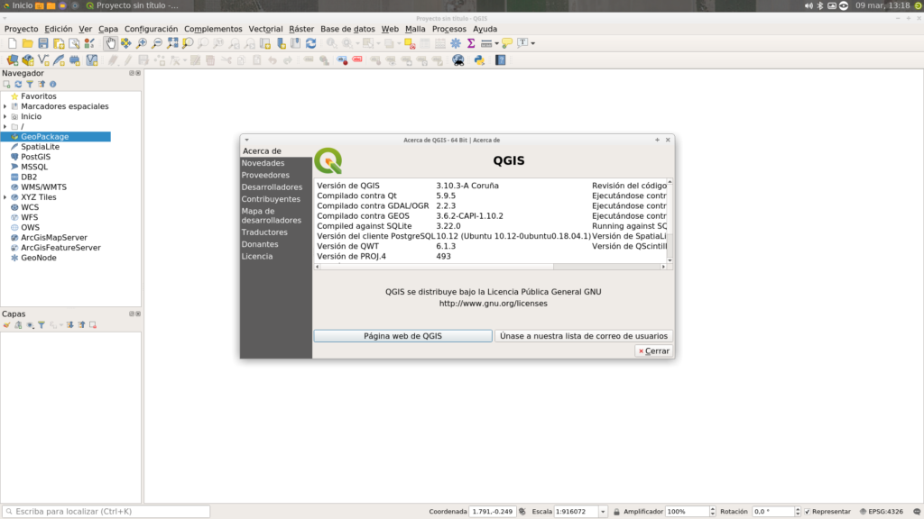Open Layer Styling panel in Capas
Screen dimensions: 924x519
6,324
